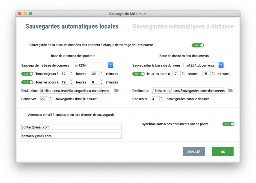This screenshot has height=183, width=256.
Task: Click the Sauvegardes-auto-documents destination field
Action: [188, 90]
